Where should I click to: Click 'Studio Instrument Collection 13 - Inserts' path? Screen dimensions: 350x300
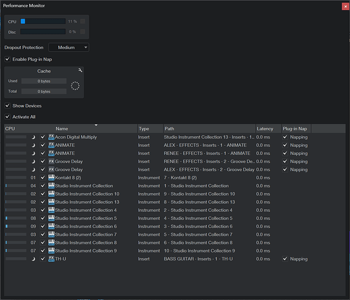[x=209, y=137]
